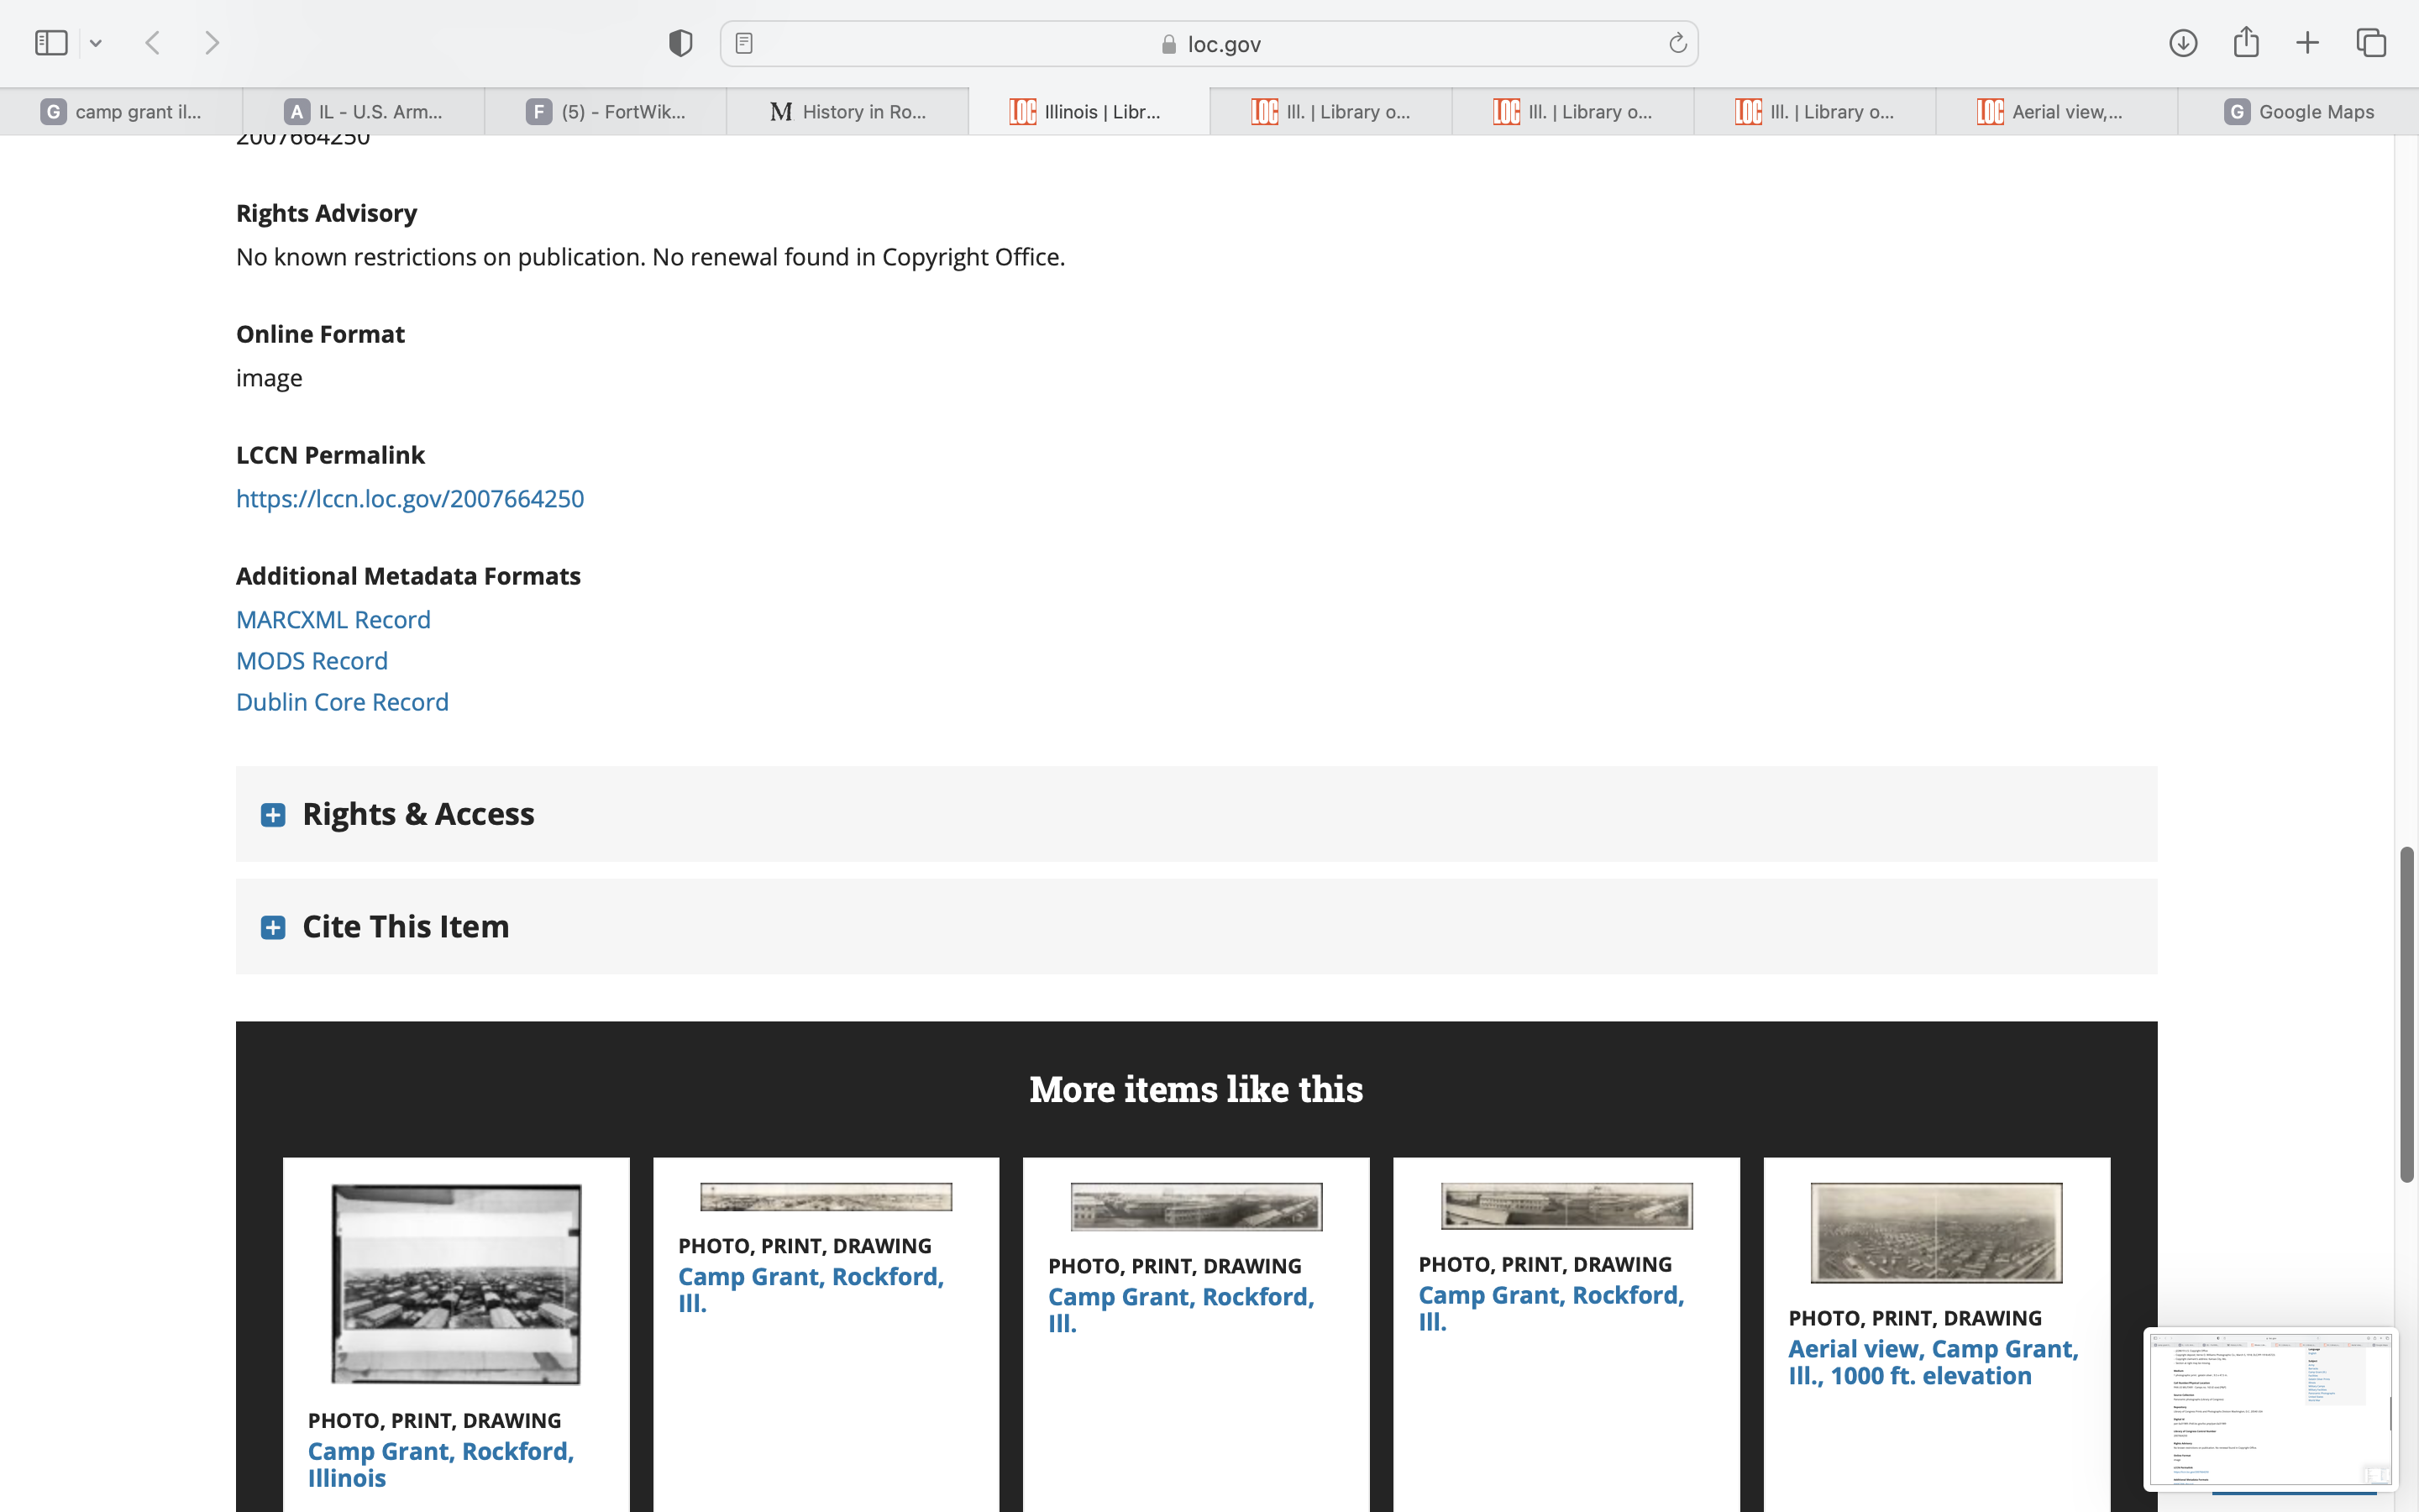Go forward with the arrow icon
Image resolution: width=2419 pixels, height=1512 pixels.
click(x=212, y=43)
